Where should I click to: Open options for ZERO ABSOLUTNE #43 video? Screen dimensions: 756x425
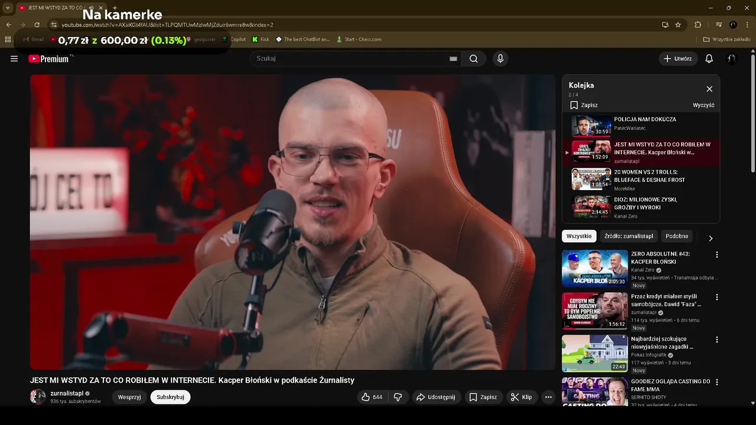pos(717,254)
